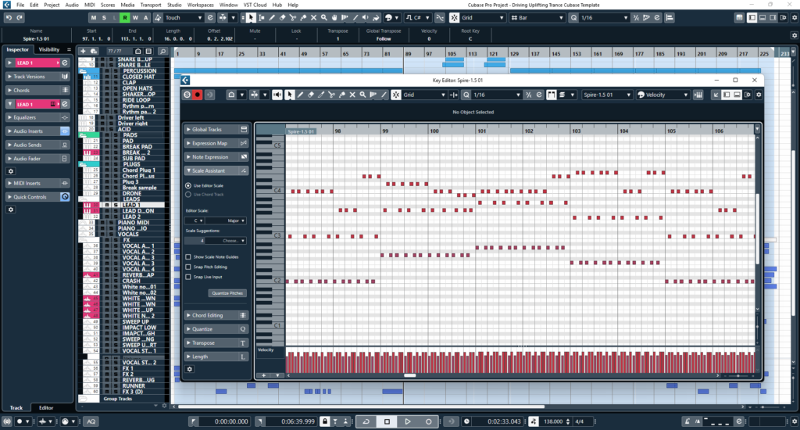Viewport: 800px width, 430px height.
Task: Open the Velocity event colors dropdown
Action: click(663, 95)
